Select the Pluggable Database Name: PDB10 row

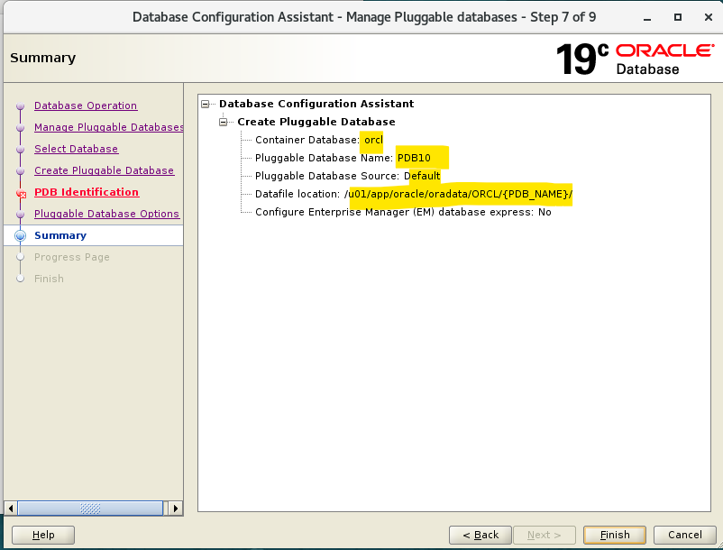click(343, 158)
